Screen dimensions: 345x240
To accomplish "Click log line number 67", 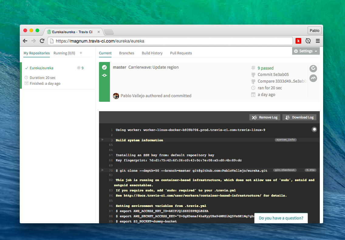I will tap(111, 155).
